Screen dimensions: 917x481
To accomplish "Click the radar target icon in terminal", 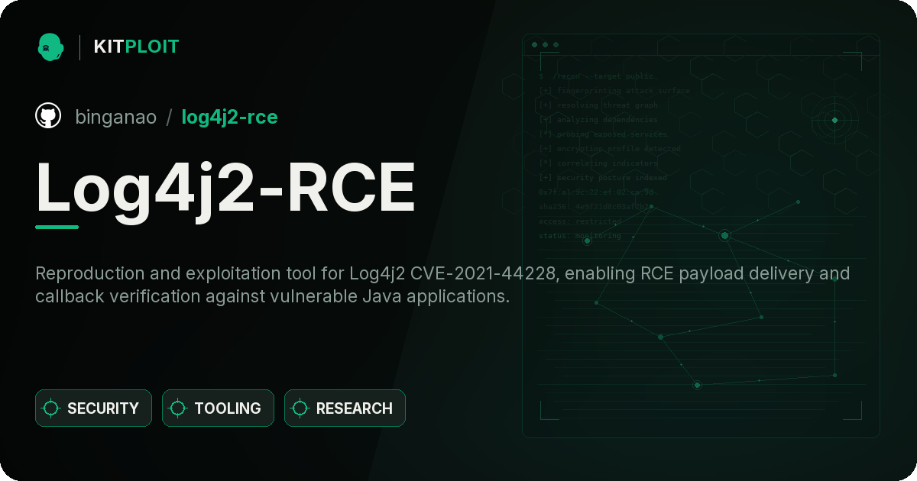I will (834, 120).
